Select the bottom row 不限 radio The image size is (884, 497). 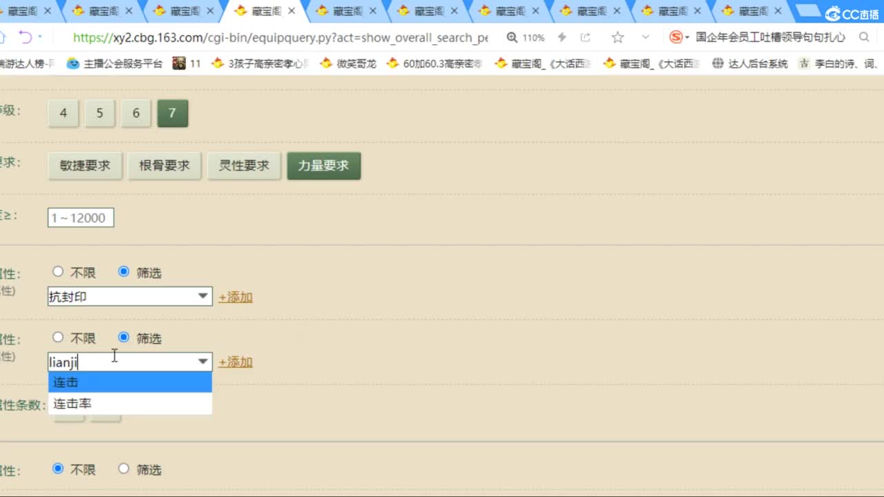click(58, 469)
